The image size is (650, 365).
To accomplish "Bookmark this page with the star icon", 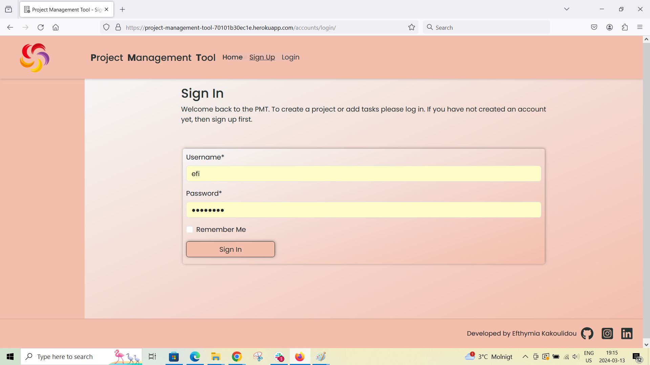I will coord(411,27).
